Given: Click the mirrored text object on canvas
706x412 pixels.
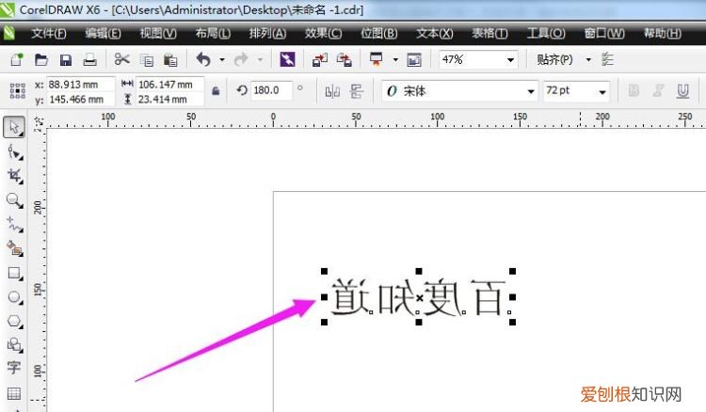Looking at the screenshot, I should coord(418,297).
